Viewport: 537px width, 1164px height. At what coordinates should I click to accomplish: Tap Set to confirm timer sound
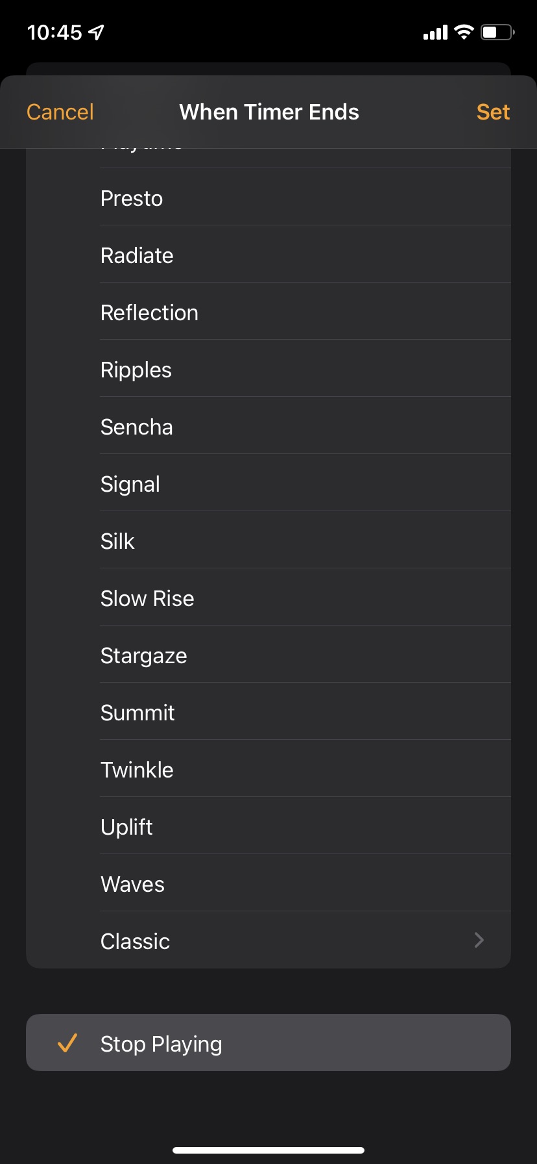click(493, 112)
